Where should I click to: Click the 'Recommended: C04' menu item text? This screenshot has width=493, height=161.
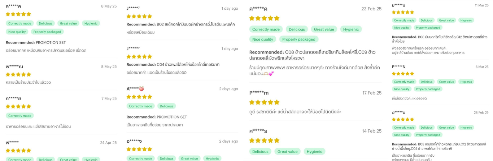(x=173, y=65)
